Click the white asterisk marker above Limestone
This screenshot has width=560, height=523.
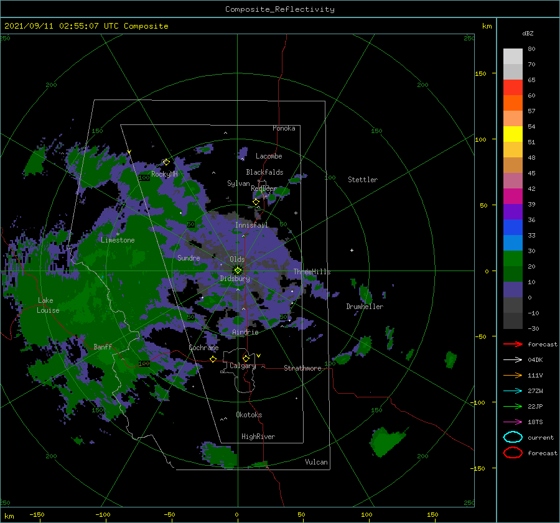(118, 234)
